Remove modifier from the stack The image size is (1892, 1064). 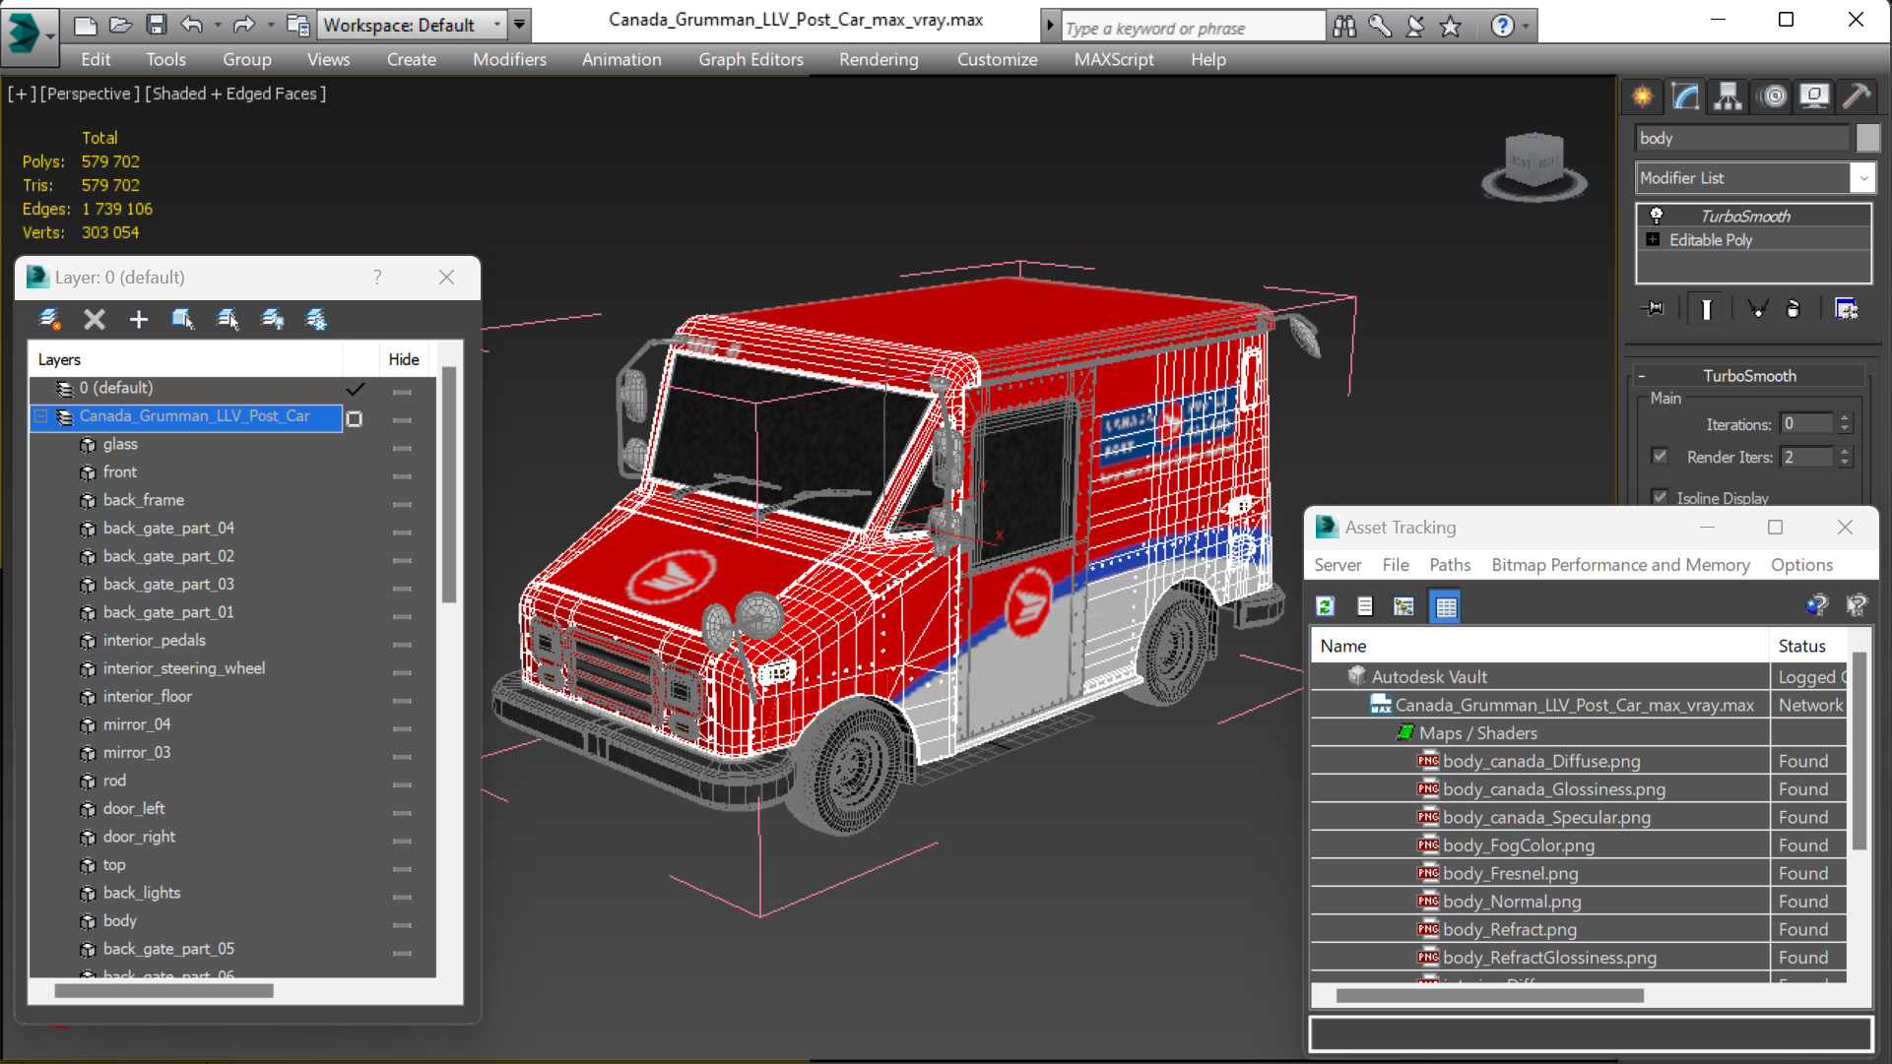pos(1794,309)
